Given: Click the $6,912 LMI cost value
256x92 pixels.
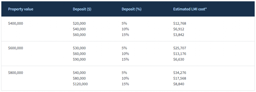Looking at the screenshot, I should coord(178,29).
